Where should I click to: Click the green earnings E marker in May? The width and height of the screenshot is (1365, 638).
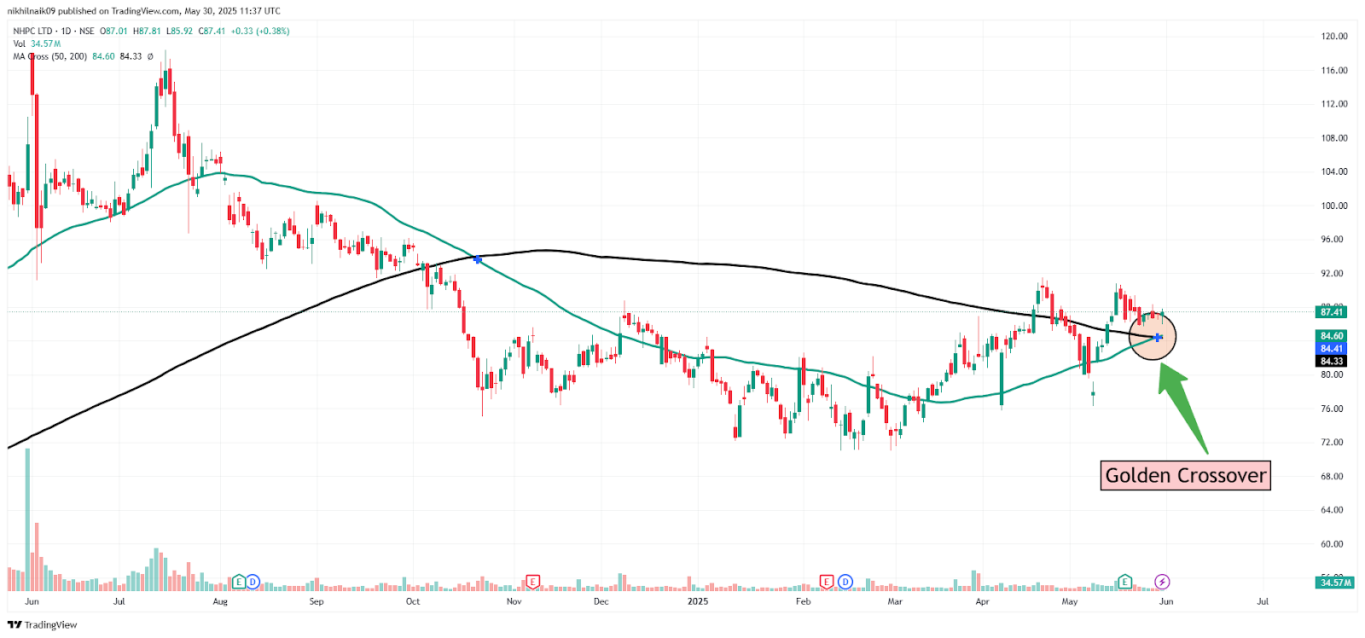(x=1124, y=582)
